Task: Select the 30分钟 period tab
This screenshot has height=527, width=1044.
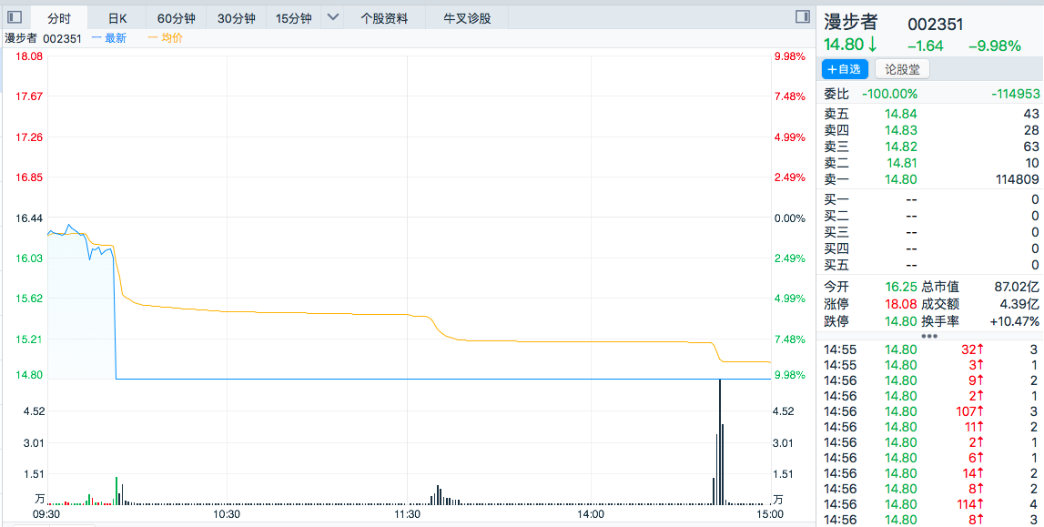Action: tap(237, 18)
